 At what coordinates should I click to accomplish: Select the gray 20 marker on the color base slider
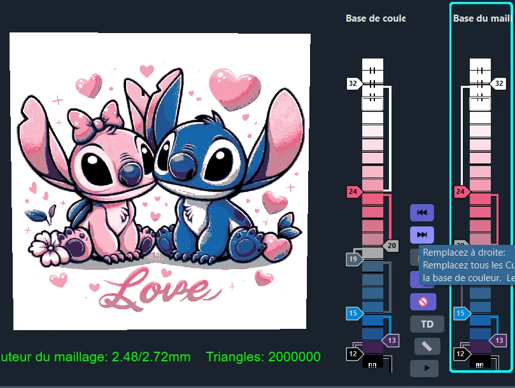point(391,246)
